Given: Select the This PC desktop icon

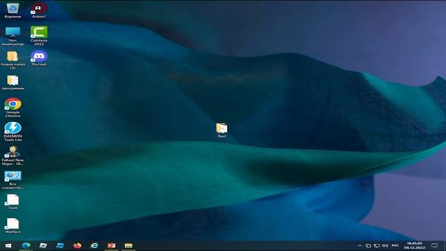Looking at the screenshot, I should coord(13,36).
